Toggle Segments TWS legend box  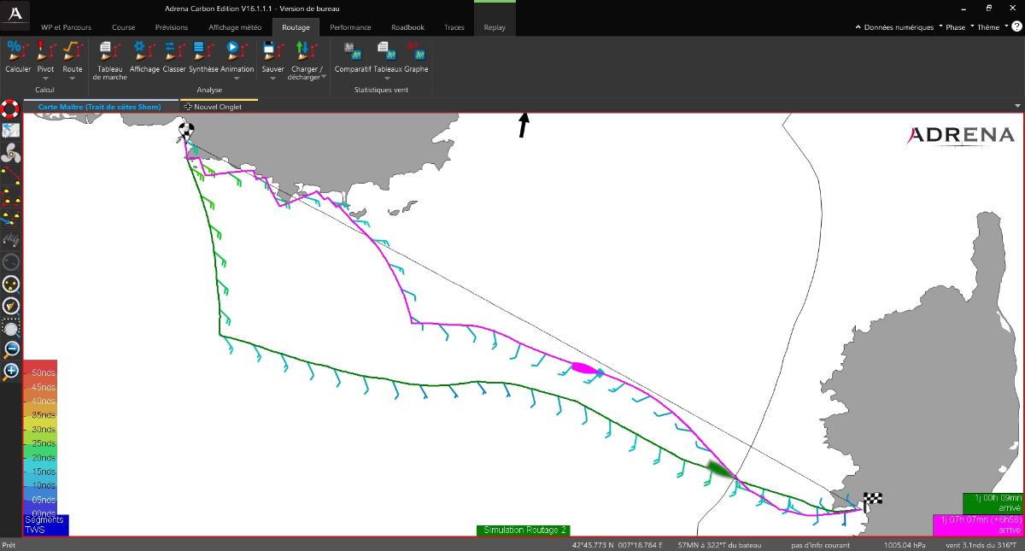coord(45,525)
